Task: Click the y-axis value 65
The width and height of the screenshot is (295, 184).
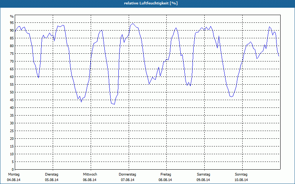Action: (12, 69)
